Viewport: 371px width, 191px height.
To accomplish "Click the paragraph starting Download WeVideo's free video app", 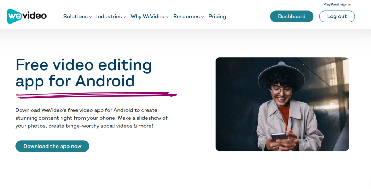I will pyautogui.click(x=92, y=118).
